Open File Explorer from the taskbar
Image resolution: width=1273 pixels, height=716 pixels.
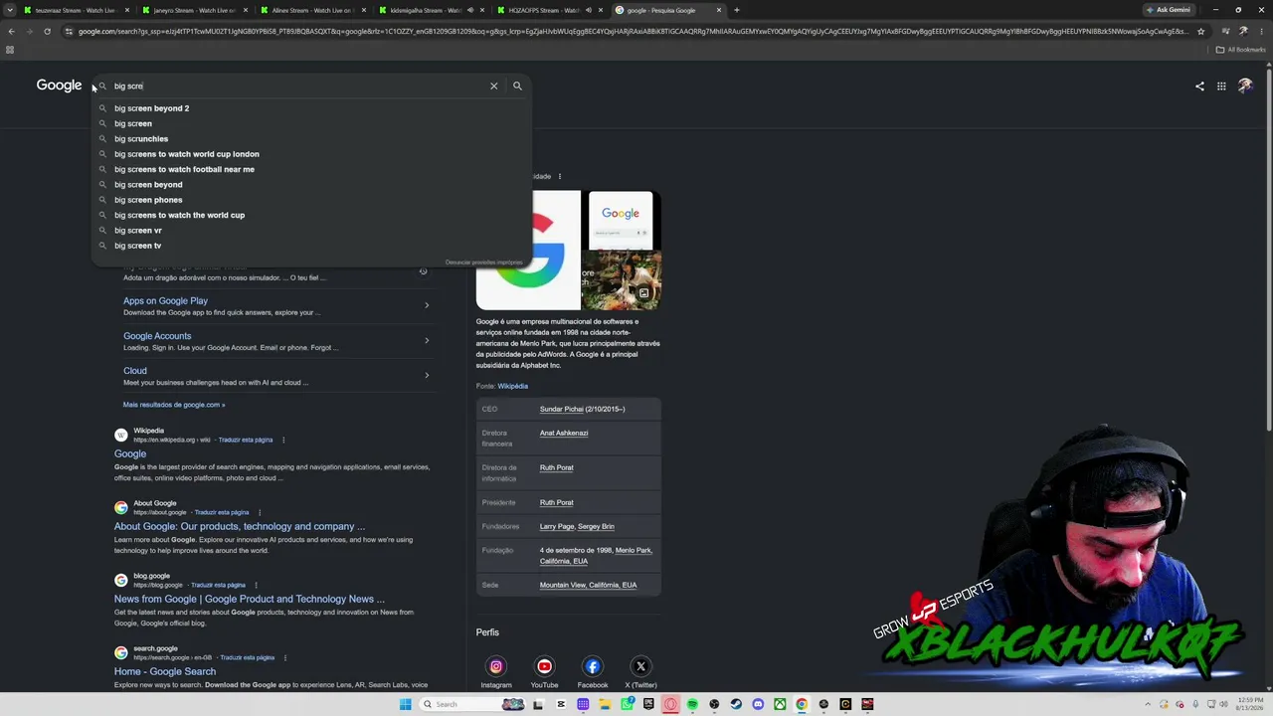(605, 704)
